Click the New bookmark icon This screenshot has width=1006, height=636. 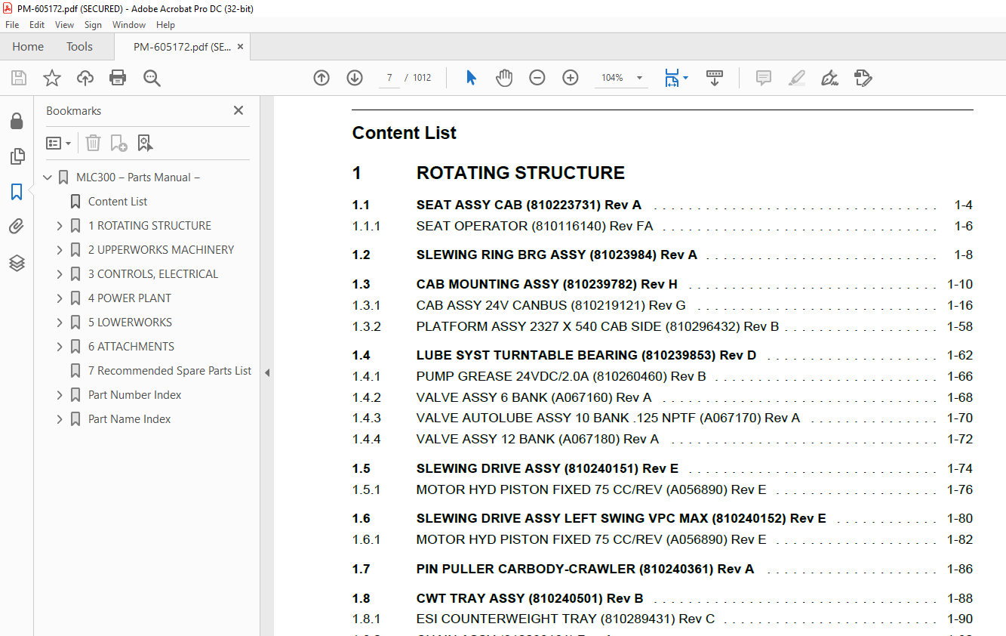(x=118, y=143)
